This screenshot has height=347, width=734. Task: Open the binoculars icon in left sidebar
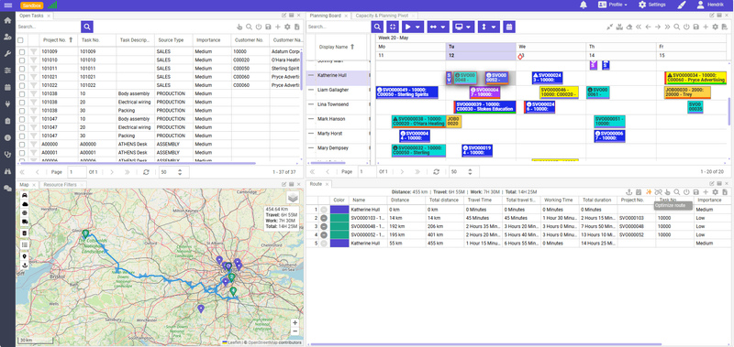7,171
